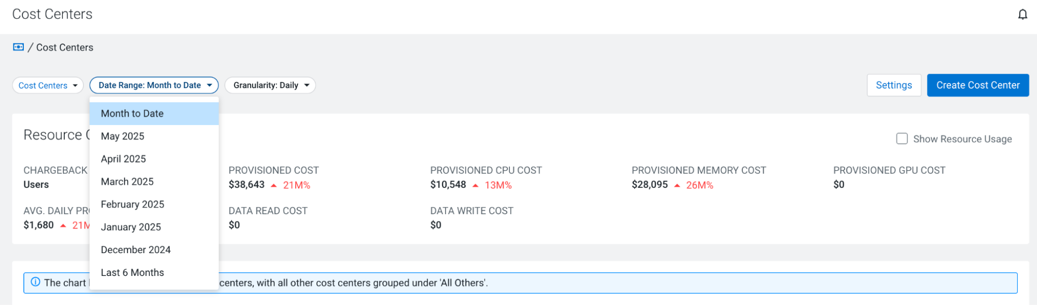The height and width of the screenshot is (305, 1037).
Task: Select April 2025 date range
Action: [x=154, y=159]
